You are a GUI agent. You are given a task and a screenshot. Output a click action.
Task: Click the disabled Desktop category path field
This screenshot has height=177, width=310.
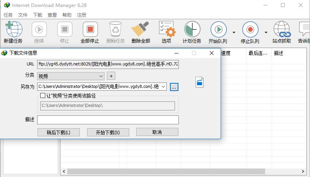click(x=108, y=106)
